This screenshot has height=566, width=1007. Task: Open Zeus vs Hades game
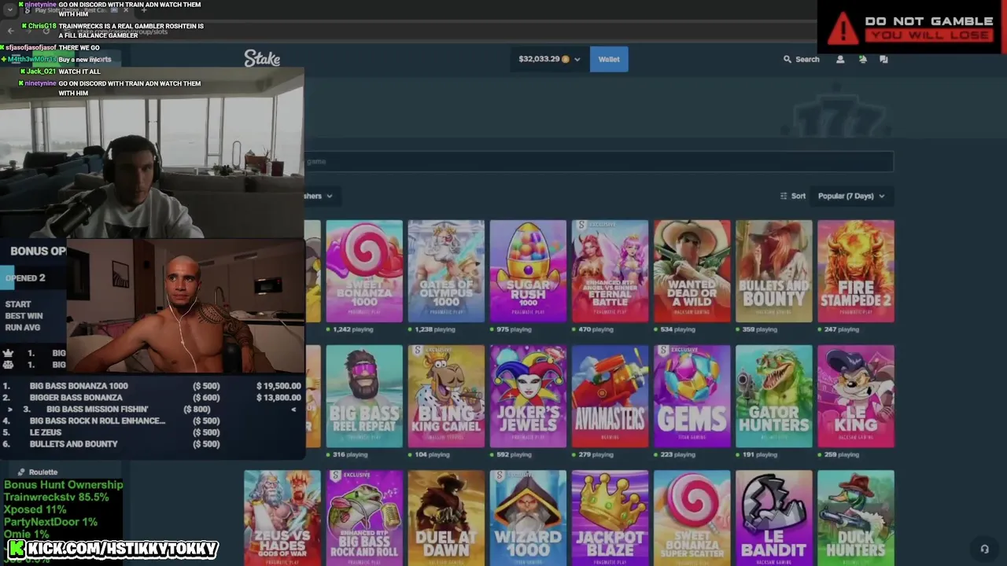[x=282, y=517]
